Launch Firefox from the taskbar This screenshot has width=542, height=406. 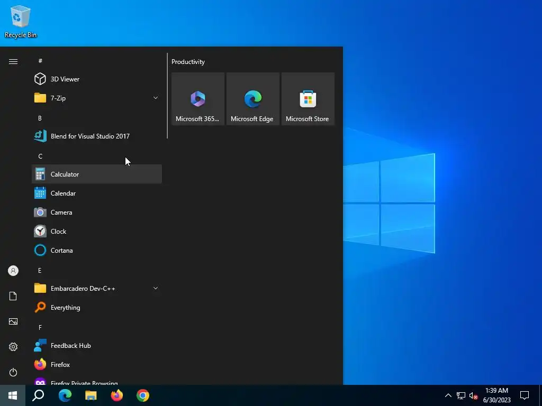117,395
